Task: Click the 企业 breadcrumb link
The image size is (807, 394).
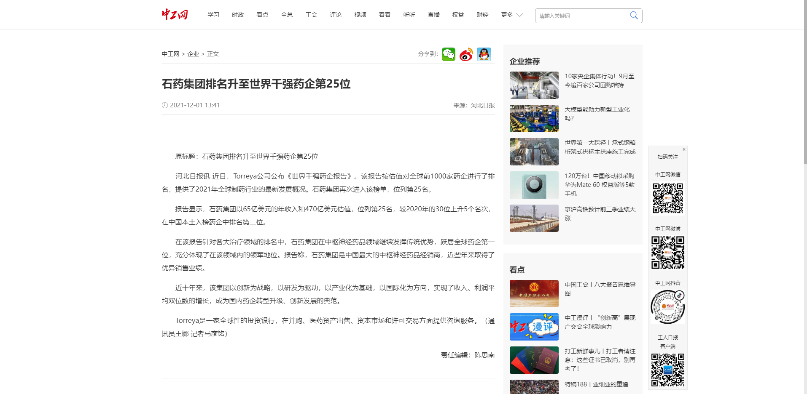Action: pyautogui.click(x=193, y=54)
